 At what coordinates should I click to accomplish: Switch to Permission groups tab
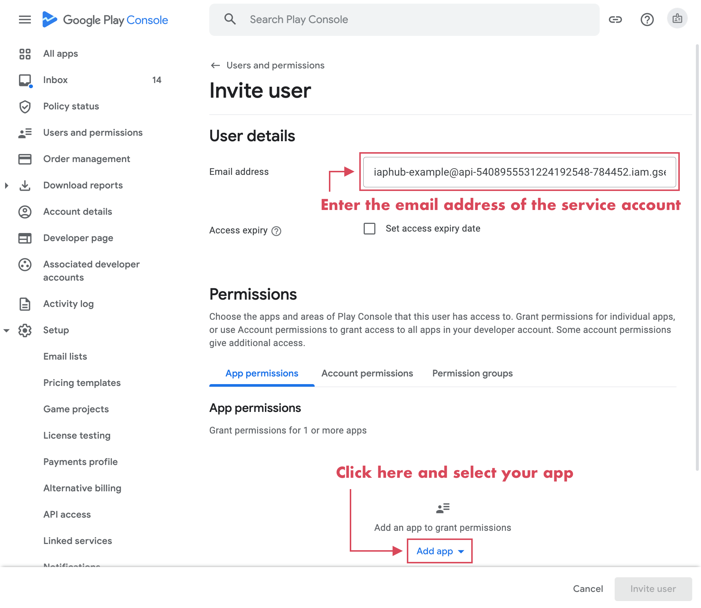(472, 374)
